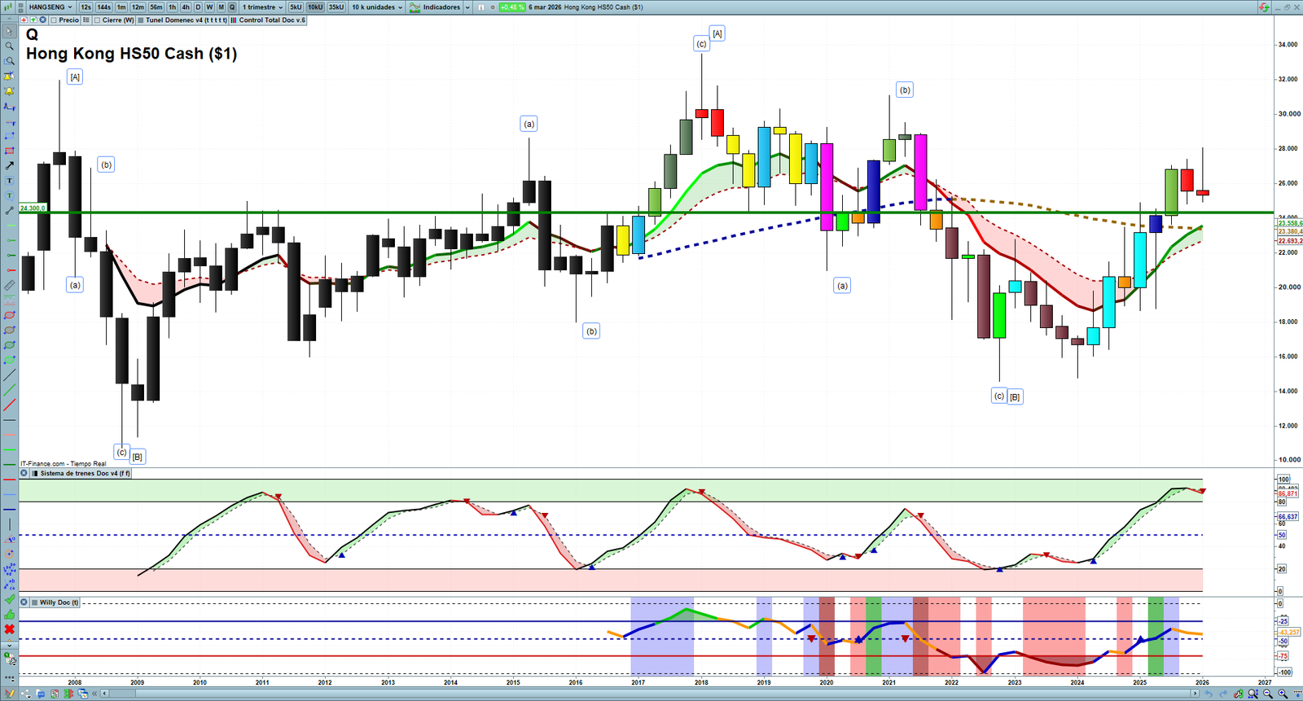Open the HANGSENG symbol dropdown
The height and width of the screenshot is (701, 1303).
[50, 7]
